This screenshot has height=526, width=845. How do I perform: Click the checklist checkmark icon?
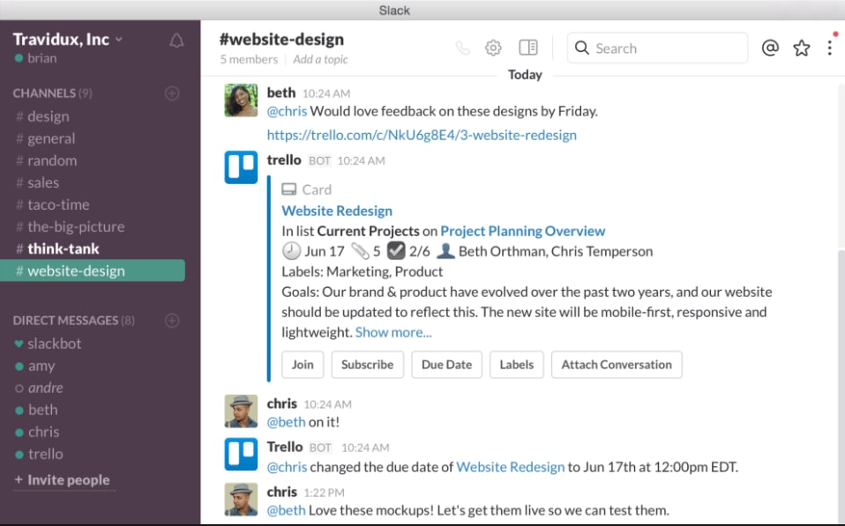click(x=396, y=250)
